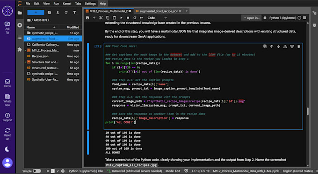This screenshot has height=174, width=318.
Task: Toggle the file filter icon
Action: pos(75,13)
